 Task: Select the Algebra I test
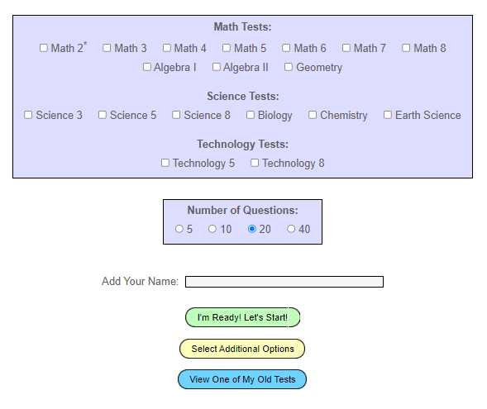point(147,67)
